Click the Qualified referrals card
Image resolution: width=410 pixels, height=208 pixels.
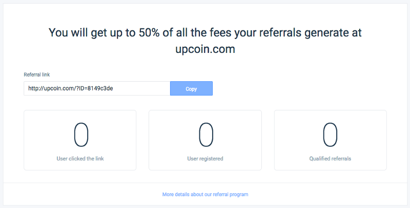click(x=330, y=140)
